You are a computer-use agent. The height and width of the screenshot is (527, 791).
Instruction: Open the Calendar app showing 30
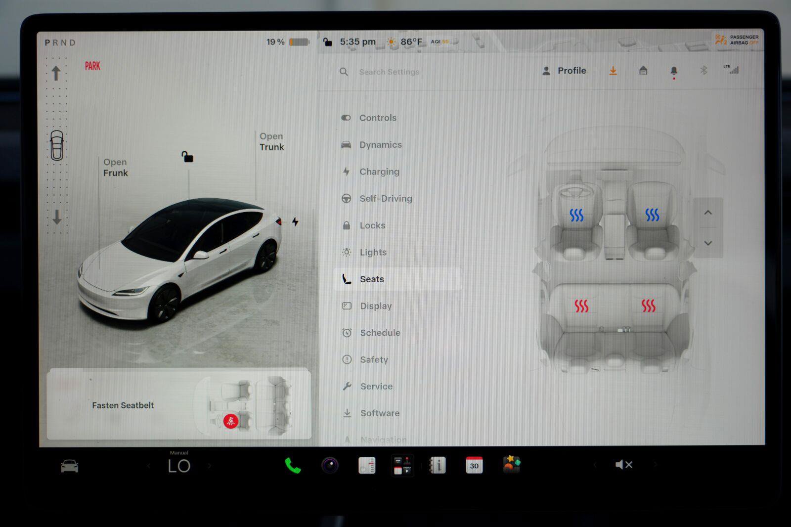pyautogui.click(x=474, y=465)
